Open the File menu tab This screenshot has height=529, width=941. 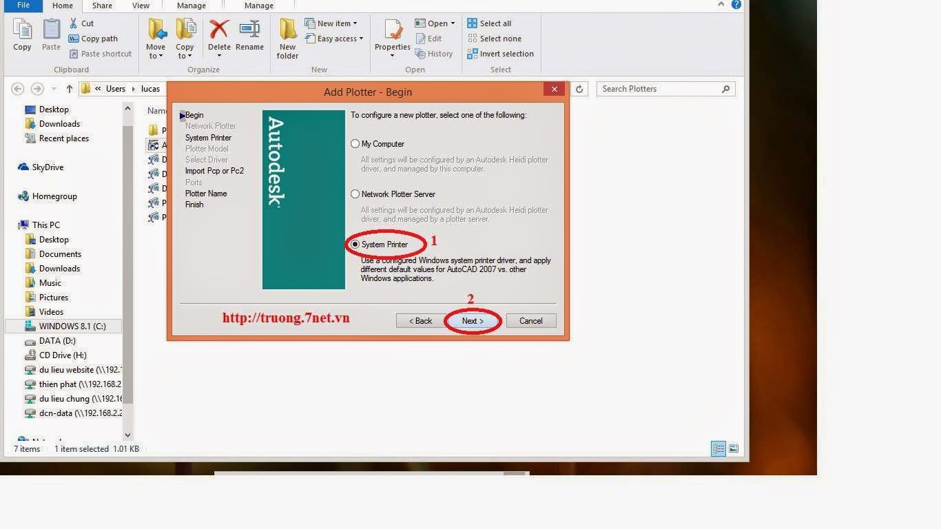pyautogui.click(x=23, y=6)
